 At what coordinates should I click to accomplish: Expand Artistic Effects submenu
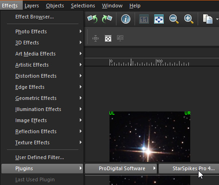[x=42, y=65]
